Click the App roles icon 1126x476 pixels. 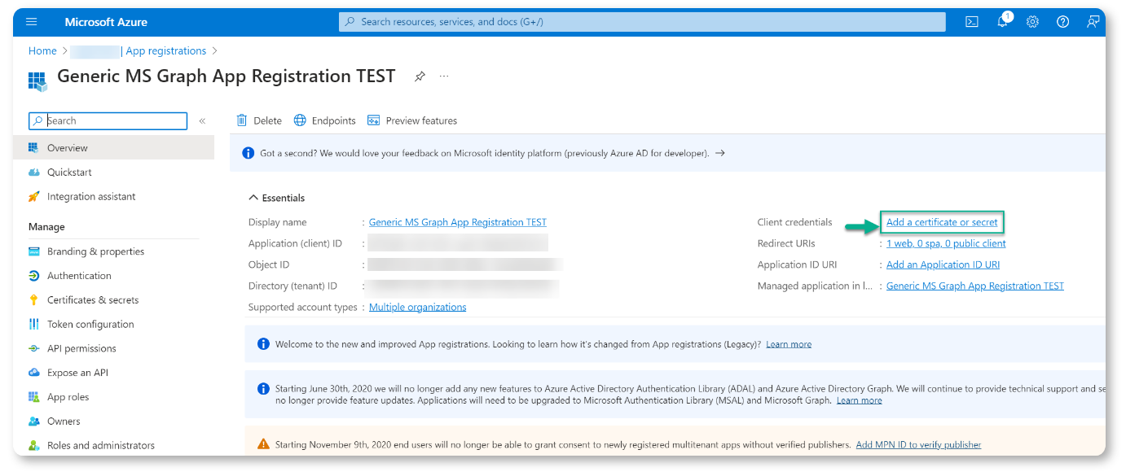(33, 397)
